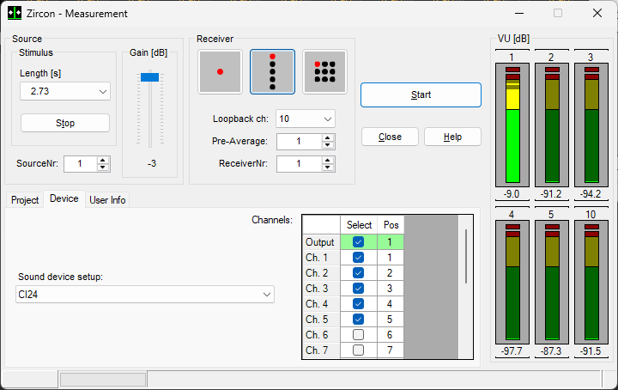This screenshot has height=390, width=618.
Task: Click the VU meter for channel 3
Action: click(591, 125)
